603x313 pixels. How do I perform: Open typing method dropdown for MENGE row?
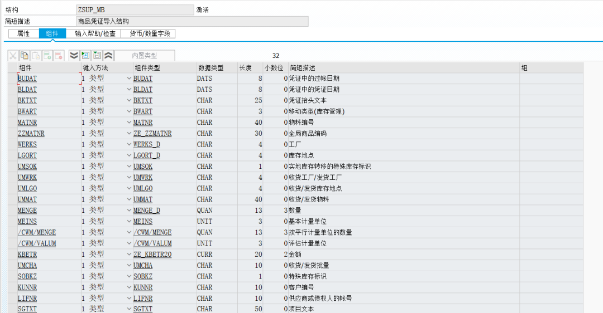point(129,210)
